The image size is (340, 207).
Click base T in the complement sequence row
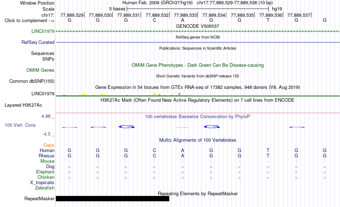click(x=268, y=20)
